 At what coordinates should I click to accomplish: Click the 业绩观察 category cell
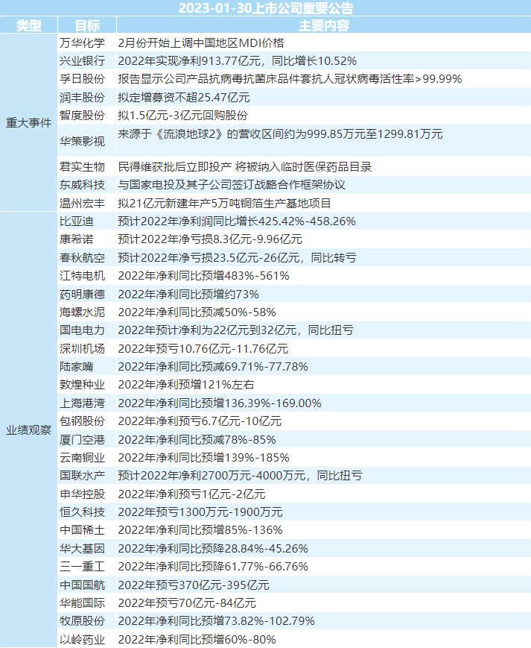click(28, 430)
